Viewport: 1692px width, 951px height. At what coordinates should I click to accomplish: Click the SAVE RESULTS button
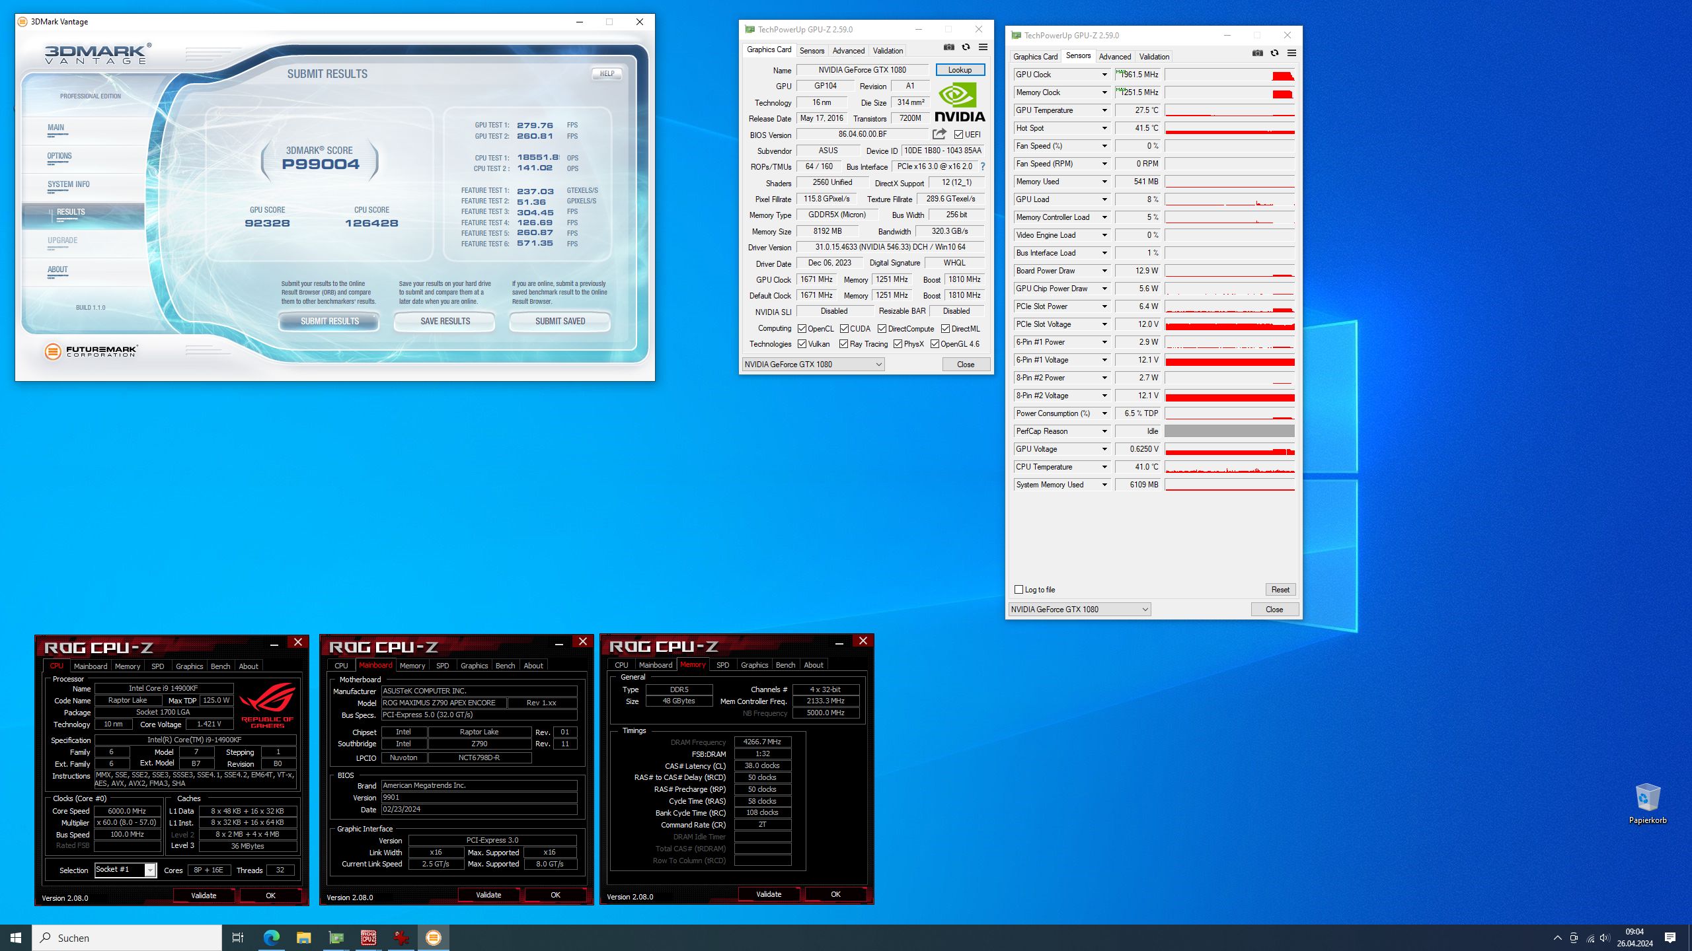pyautogui.click(x=445, y=322)
